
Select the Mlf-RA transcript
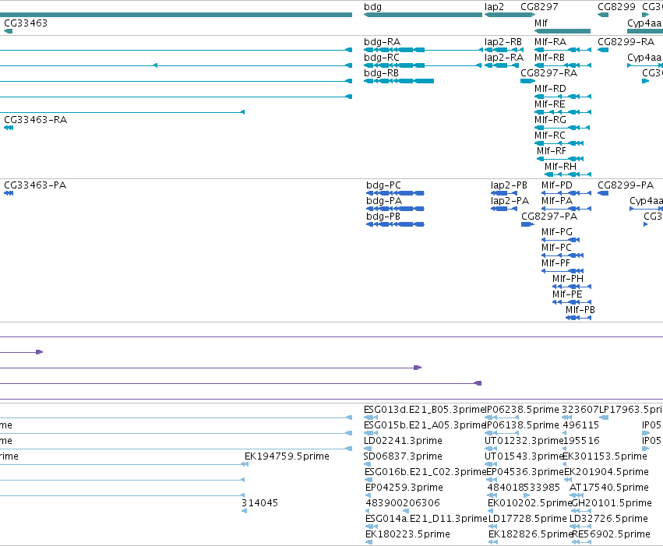pos(550,42)
